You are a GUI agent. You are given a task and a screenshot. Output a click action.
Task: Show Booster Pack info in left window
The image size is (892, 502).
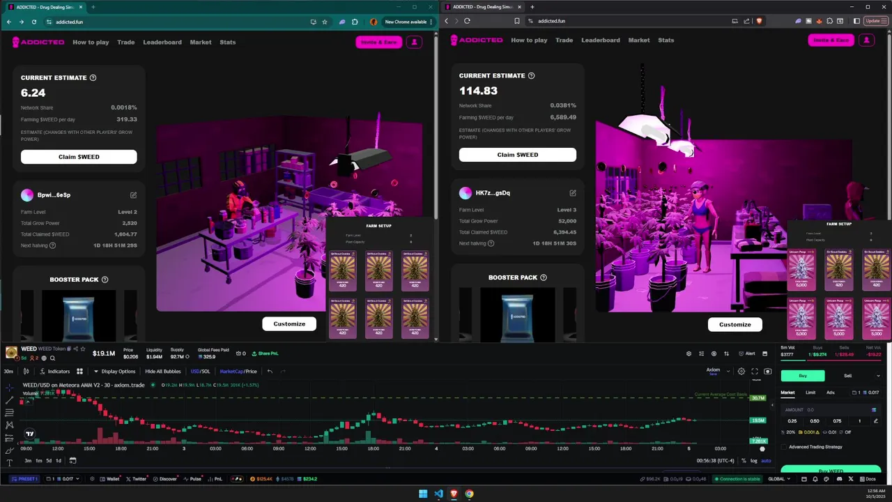[105, 280]
